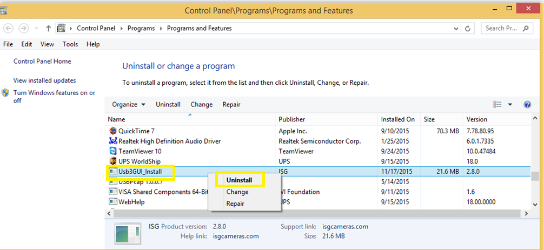Select Usb3GUI_Install program name
544x250 pixels.
(140, 171)
